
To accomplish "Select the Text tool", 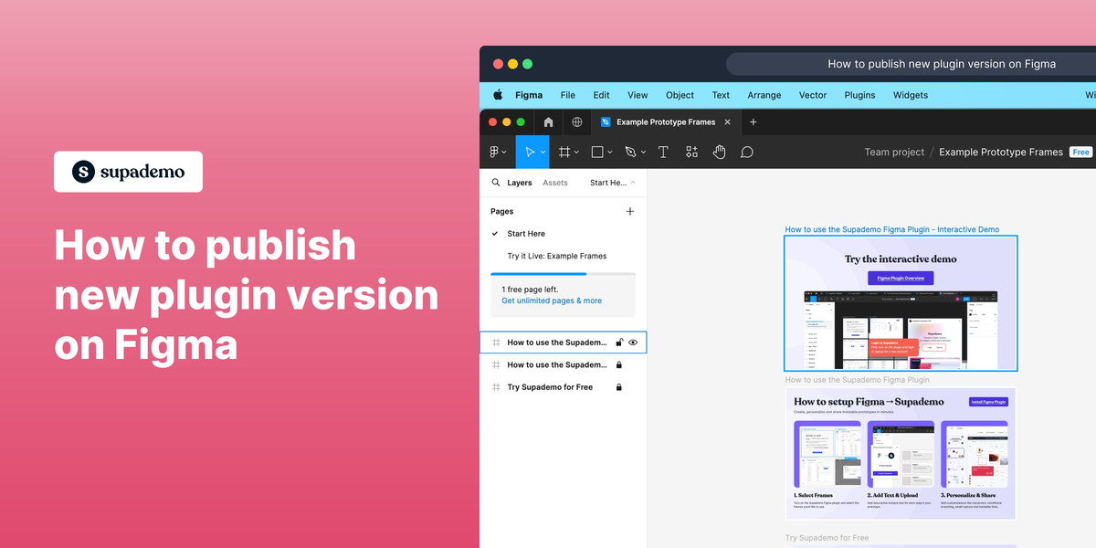I will [663, 152].
